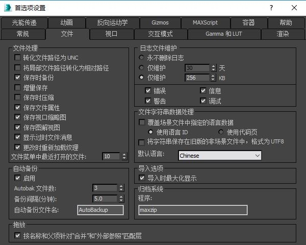Uncheck the 警告 log checkbox
306x245 pixels.
tap(148, 101)
